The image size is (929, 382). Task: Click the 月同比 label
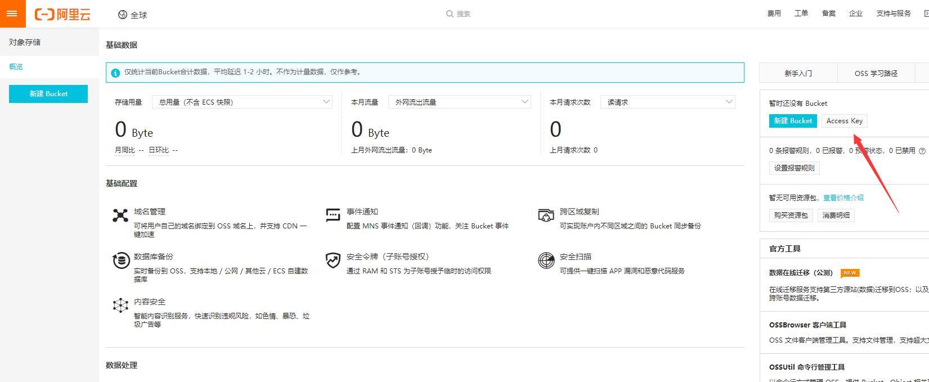tap(125, 150)
